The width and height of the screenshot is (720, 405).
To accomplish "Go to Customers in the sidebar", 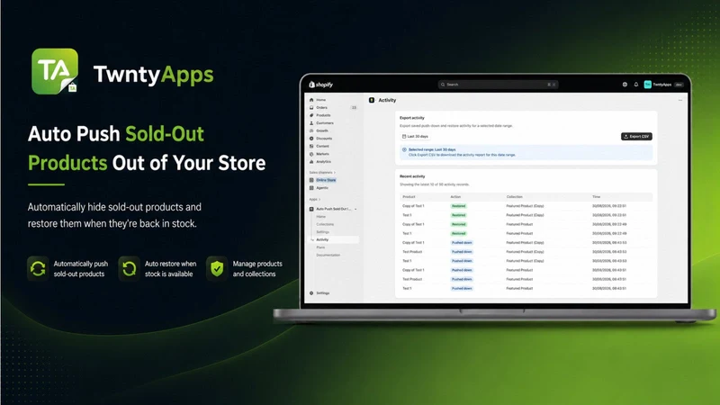I will (x=325, y=123).
